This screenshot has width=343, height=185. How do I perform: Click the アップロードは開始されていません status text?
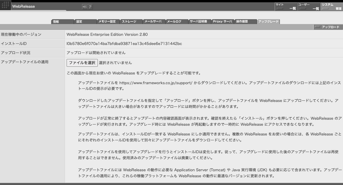96,53
